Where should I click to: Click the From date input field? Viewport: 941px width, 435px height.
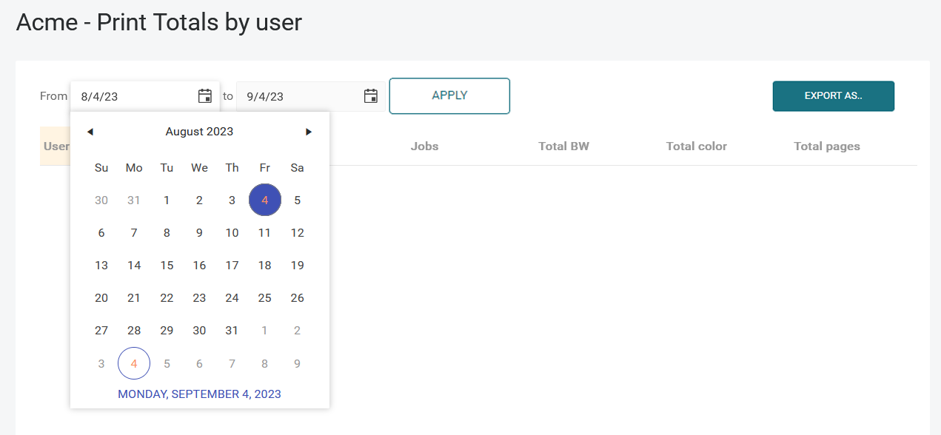point(133,96)
